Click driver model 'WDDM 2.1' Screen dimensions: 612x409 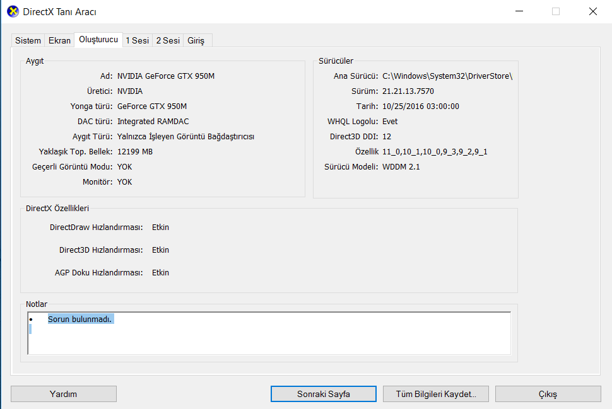[x=401, y=167]
